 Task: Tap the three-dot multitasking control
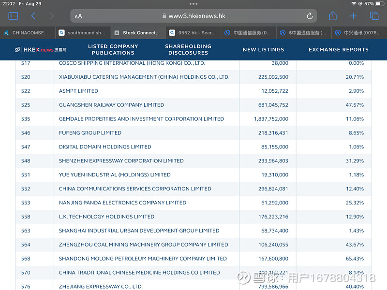pyautogui.click(x=193, y=4)
